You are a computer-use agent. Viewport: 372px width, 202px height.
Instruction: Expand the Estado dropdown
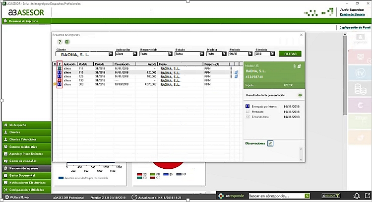(x=202, y=54)
